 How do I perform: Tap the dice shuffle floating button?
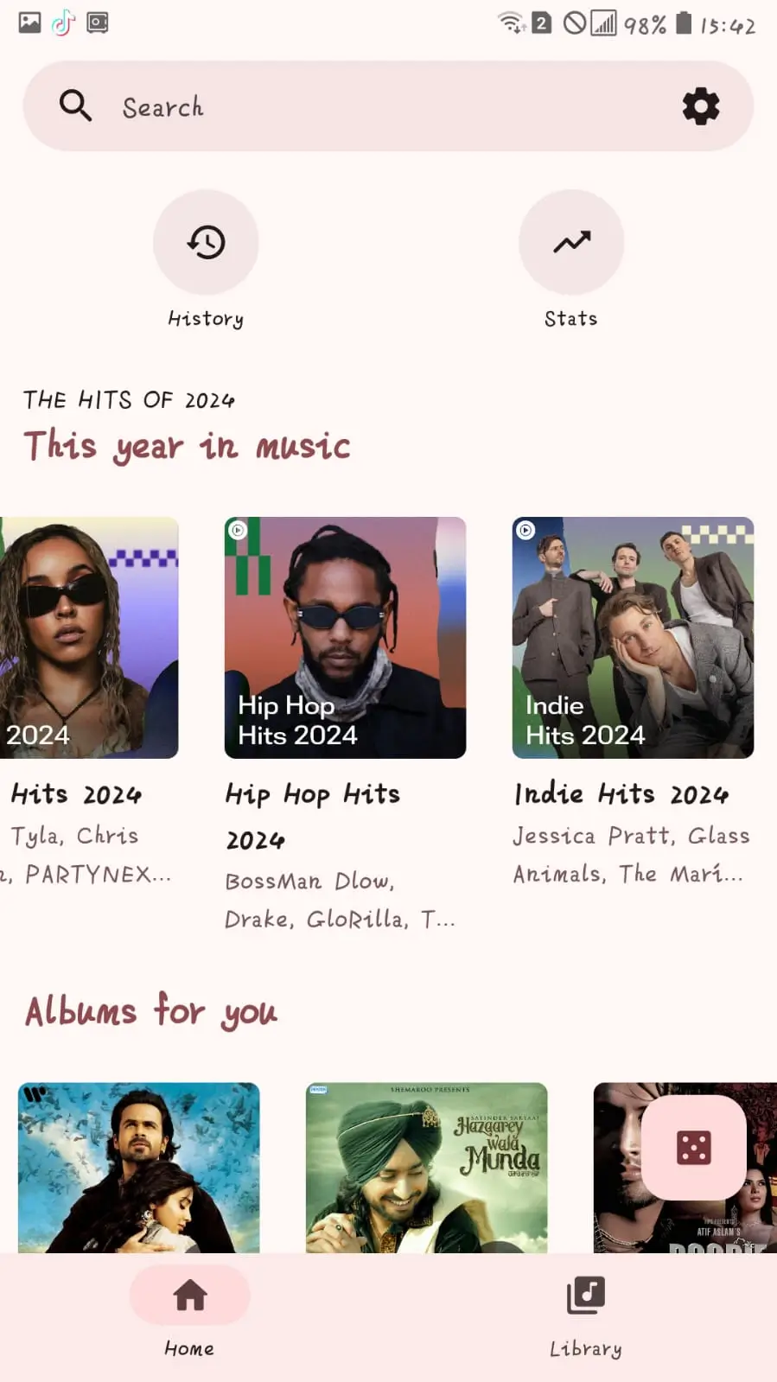pyautogui.click(x=693, y=1148)
